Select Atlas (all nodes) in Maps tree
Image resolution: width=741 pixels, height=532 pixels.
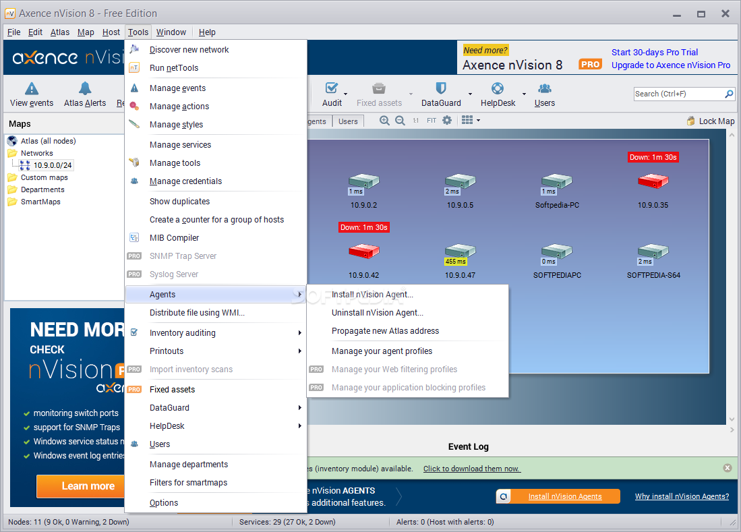(x=48, y=141)
